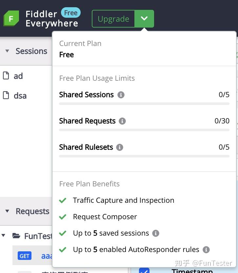
Task: Click the Free plan badge
Action: [x=70, y=13]
